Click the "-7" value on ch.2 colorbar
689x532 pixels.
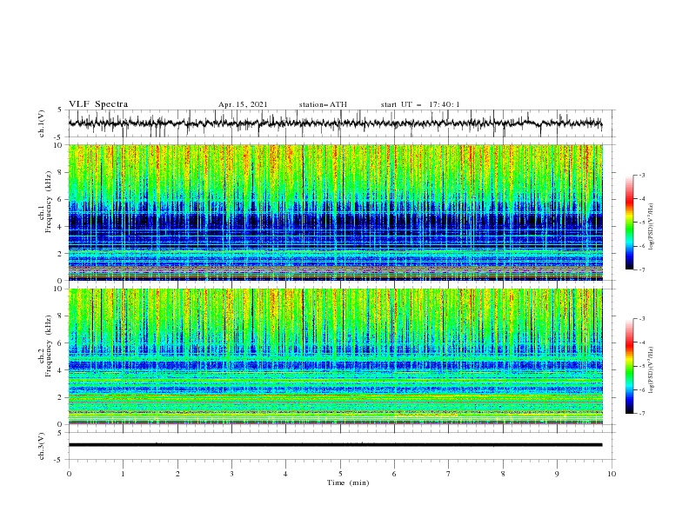tap(641, 414)
